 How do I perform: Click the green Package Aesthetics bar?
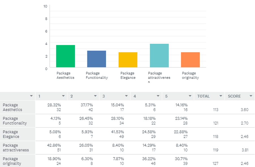[65, 56]
